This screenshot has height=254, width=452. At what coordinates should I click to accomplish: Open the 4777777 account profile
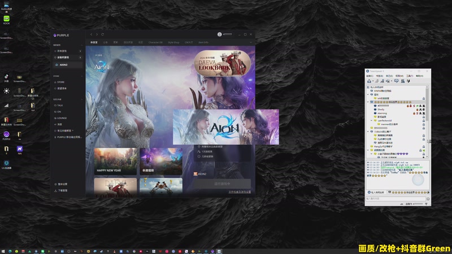pyautogui.click(x=225, y=34)
